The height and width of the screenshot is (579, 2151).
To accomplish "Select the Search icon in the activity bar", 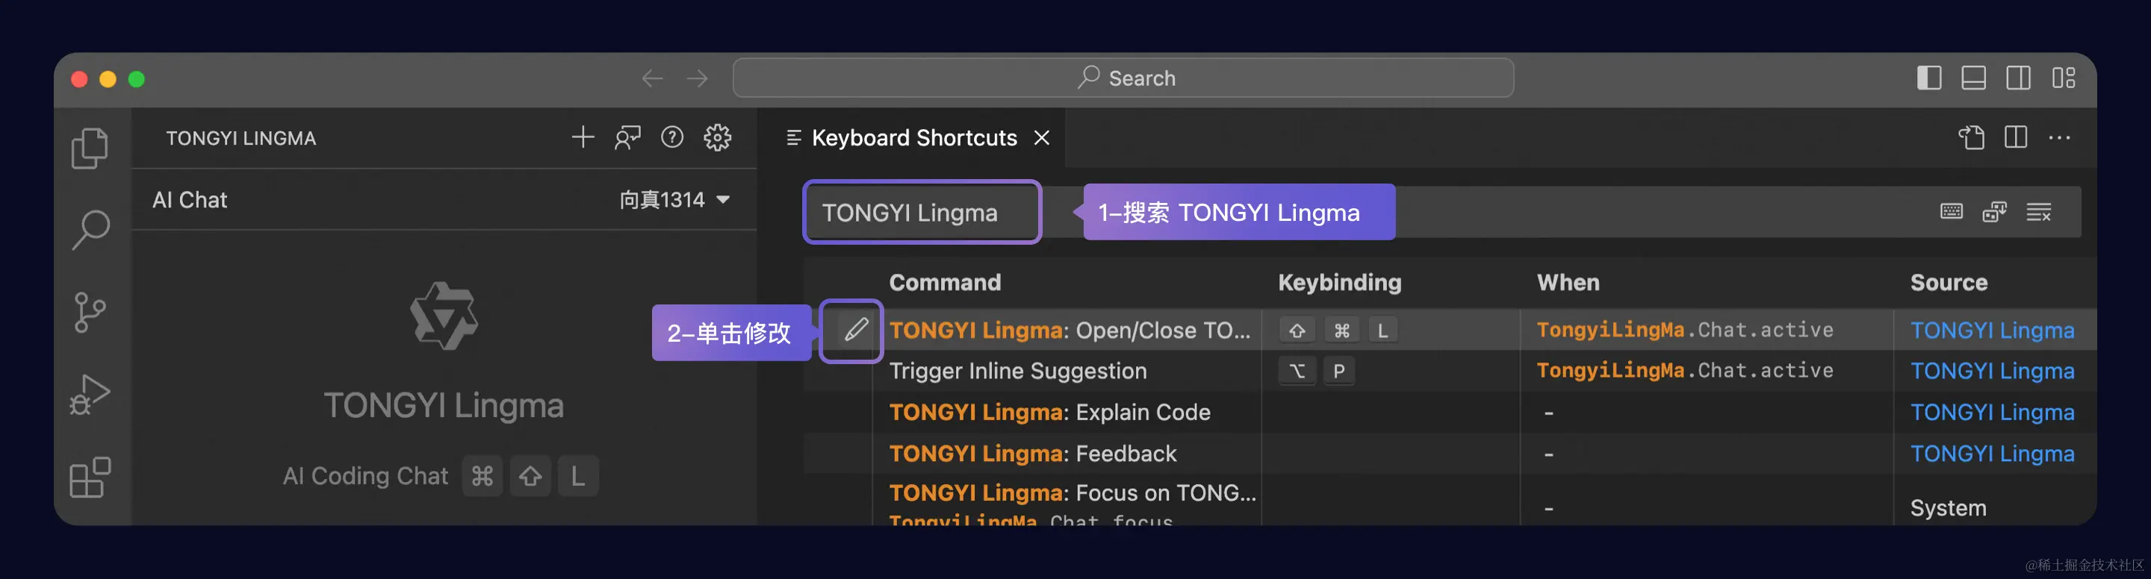I will [x=92, y=229].
